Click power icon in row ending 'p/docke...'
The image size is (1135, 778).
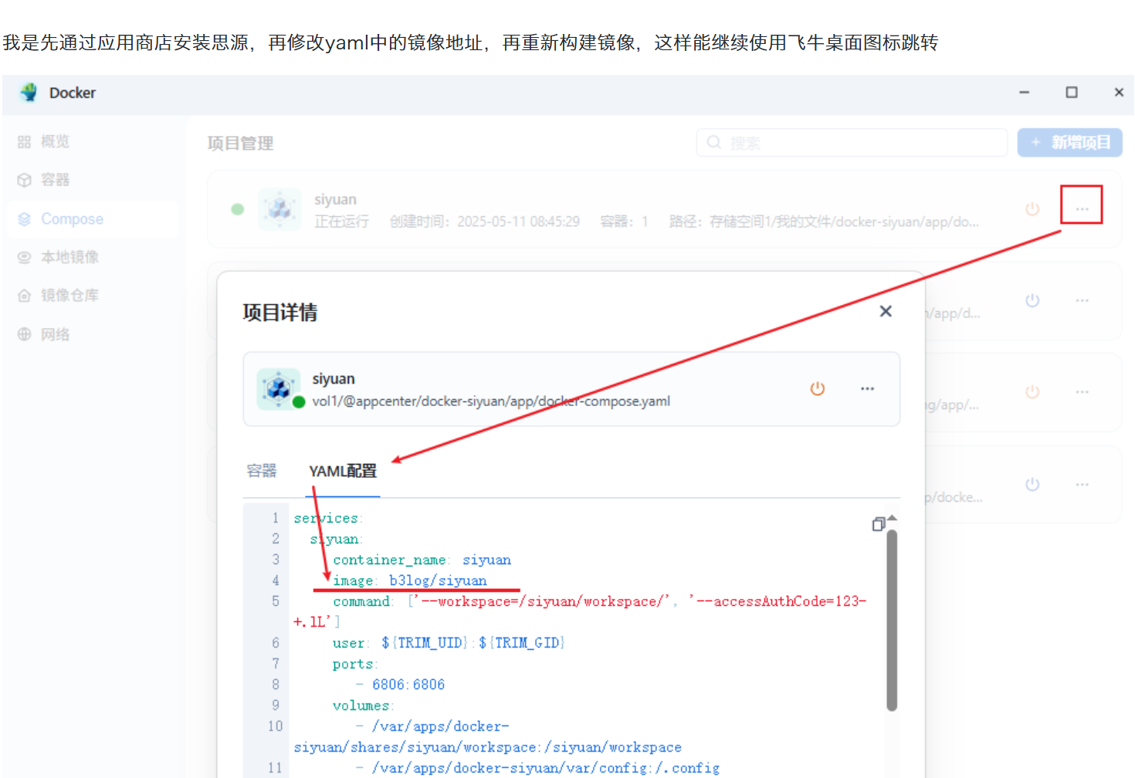click(x=1032, y=484)
